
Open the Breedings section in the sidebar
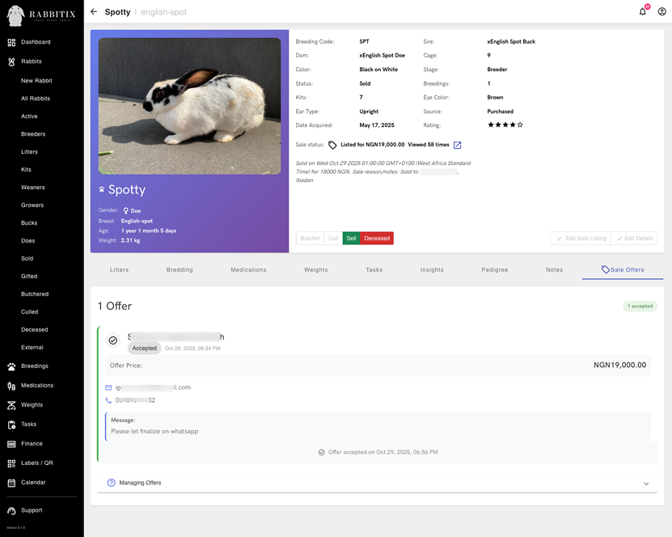point(36,366)
